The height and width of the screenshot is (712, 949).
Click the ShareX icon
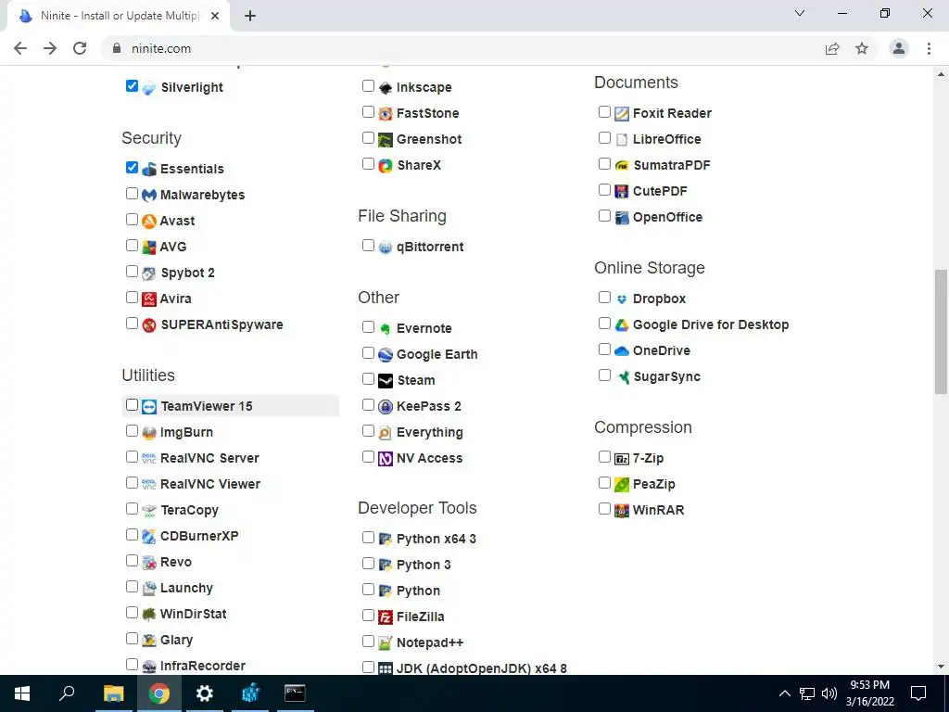coord(386,166)
